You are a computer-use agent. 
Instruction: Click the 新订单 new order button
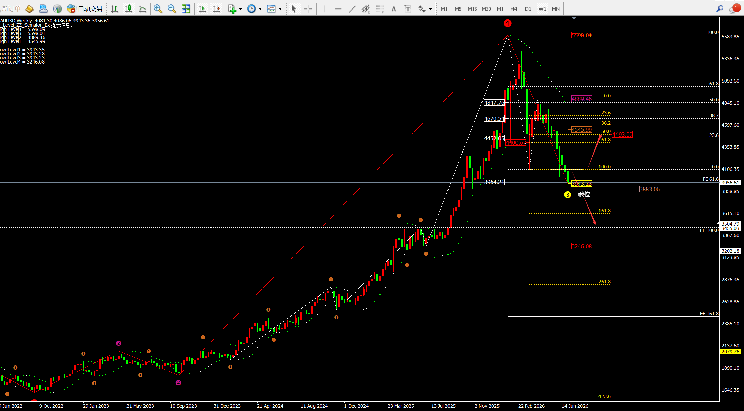pyautogui.click(x=11, y=9)
